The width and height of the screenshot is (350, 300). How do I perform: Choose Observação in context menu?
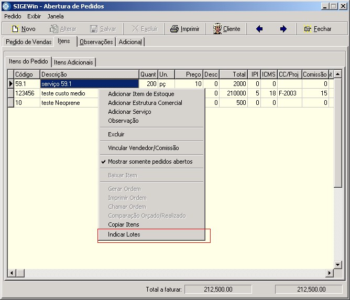coord(152,121)
